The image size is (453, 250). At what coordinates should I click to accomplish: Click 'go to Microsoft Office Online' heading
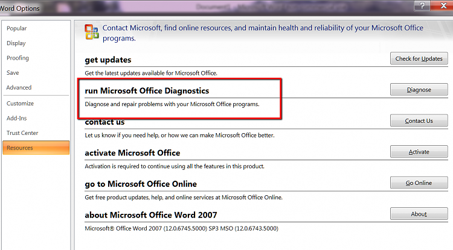coord(141,184)
